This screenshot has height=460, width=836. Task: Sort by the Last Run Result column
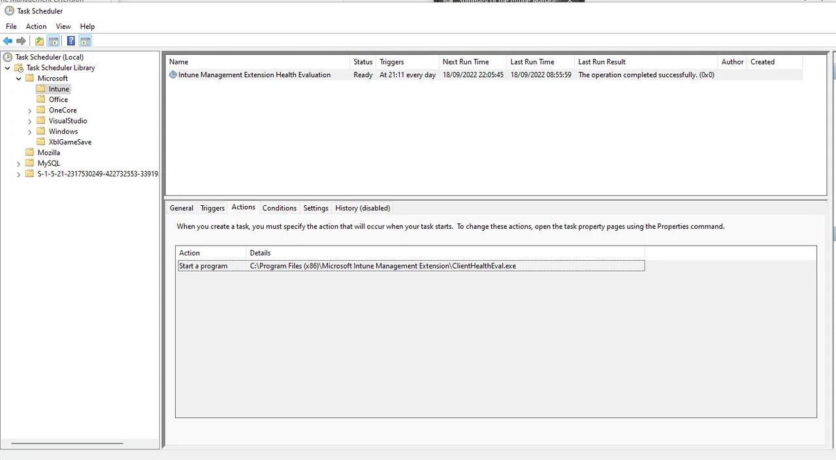pyautogui.click(x=646, y=62)
